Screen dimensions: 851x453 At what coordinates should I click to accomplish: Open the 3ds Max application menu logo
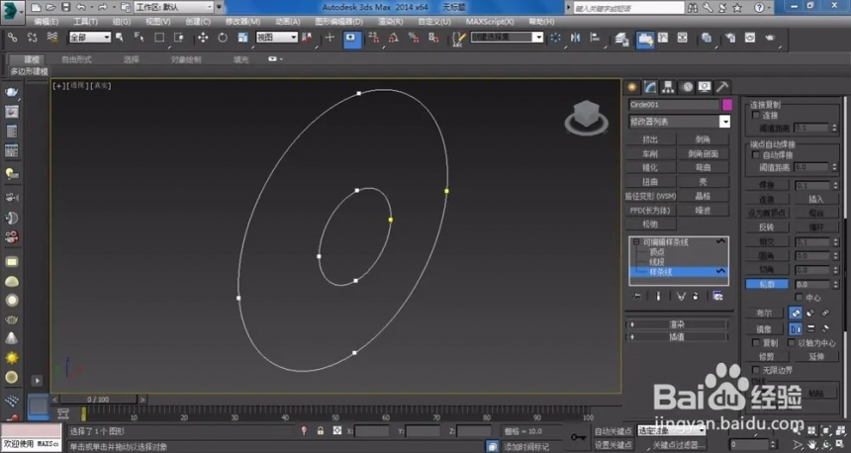tap(12, 11)
